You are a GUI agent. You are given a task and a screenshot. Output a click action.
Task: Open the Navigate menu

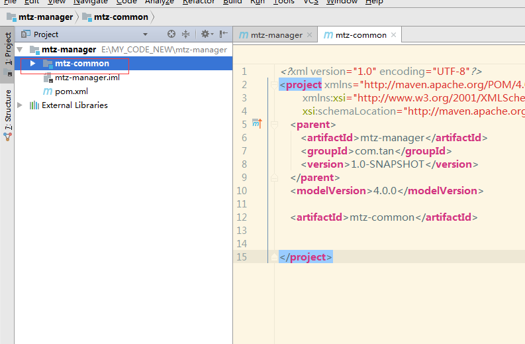coord(91,2)
